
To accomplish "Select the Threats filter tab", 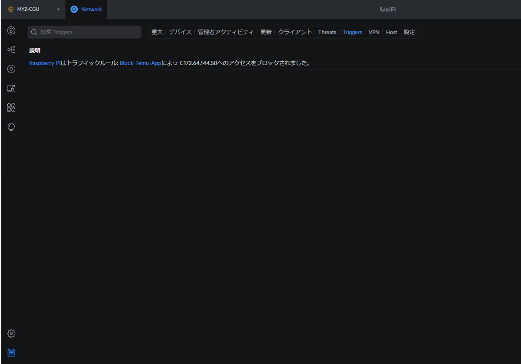I will 327,32.
